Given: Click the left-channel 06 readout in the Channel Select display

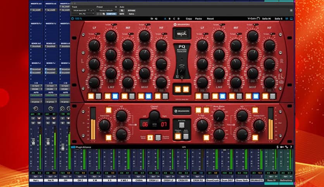Looking at the screenshot, I should point(145,124).
